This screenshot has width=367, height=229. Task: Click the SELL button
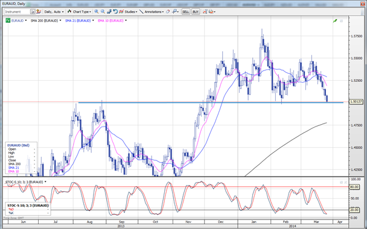click(x=185, y=11)
